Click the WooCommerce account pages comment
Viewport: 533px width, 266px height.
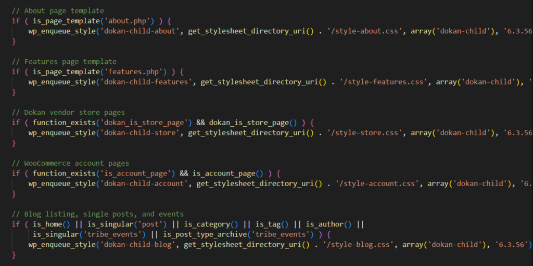pyautogui.click(x=70, y=163)
